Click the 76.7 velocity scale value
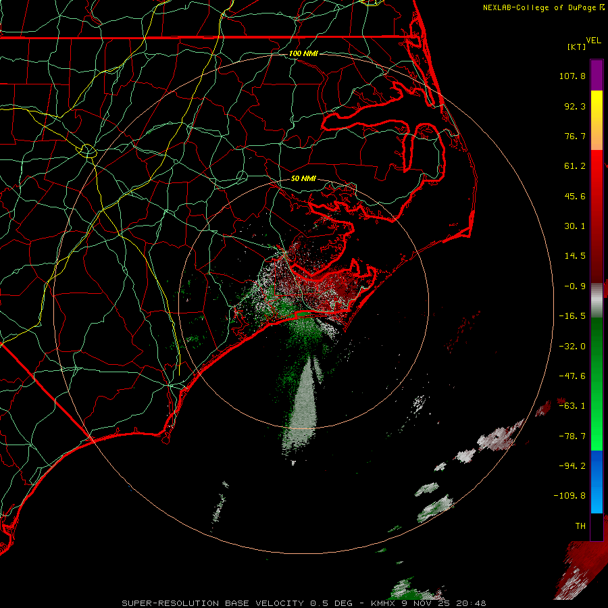Screen dimensions: 608x608 [575, 136]
